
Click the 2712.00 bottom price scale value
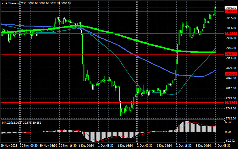pos(231,118)
